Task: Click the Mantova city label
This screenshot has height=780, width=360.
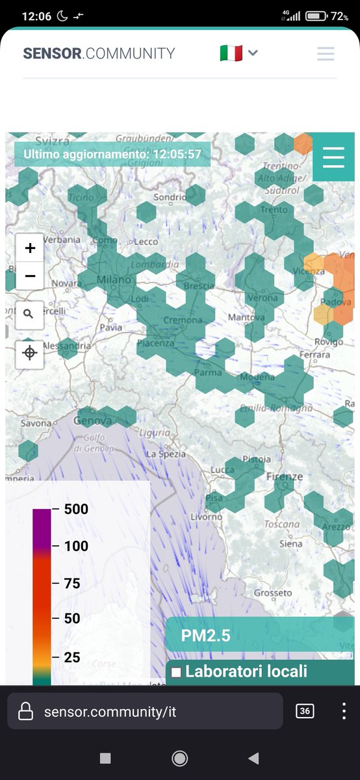Action: tap(247, 318)
